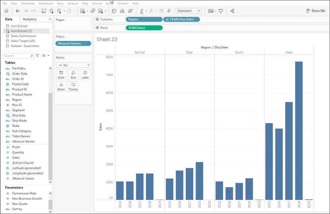Open the Highlight dropdown arrow
The image size is (330, 214).
146,11
